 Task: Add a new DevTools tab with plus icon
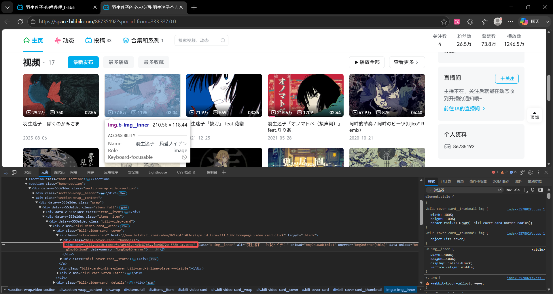tap(224, 172)
